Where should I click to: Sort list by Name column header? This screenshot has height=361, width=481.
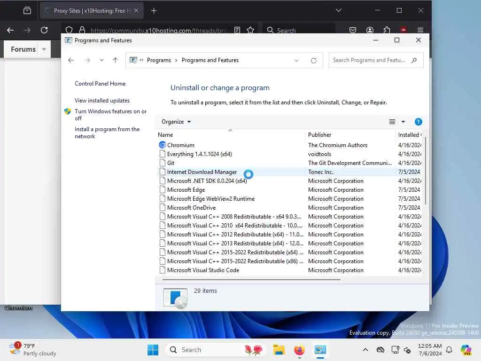(x=230, y=135)
